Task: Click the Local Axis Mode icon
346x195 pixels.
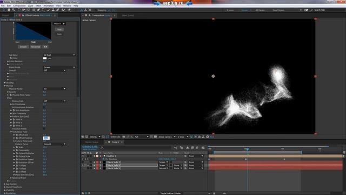Action: click(x=82, y=10)
